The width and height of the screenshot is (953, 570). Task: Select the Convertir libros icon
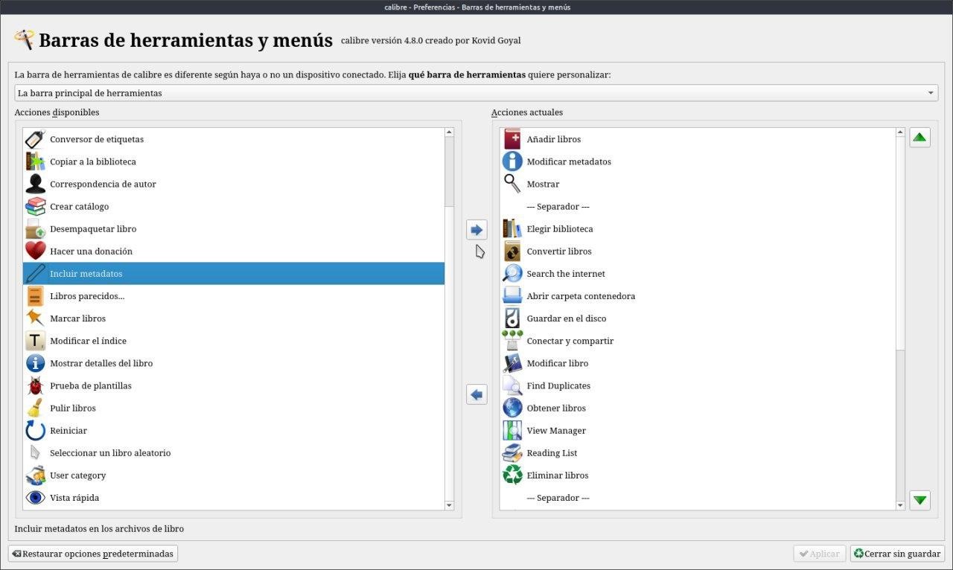(512, 251)
